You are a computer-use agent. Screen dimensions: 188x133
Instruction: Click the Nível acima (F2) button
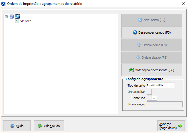(152, 20)
